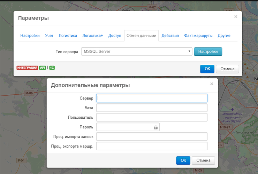The image size is (258, 174).
Task: Click the Параметры dialog title
Action: (33, 18)
